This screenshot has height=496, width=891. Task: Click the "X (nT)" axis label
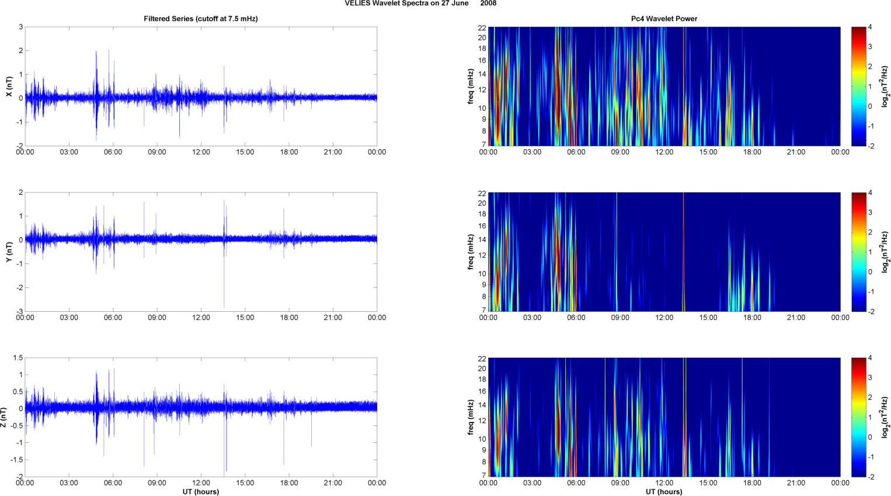pos(9,86)
